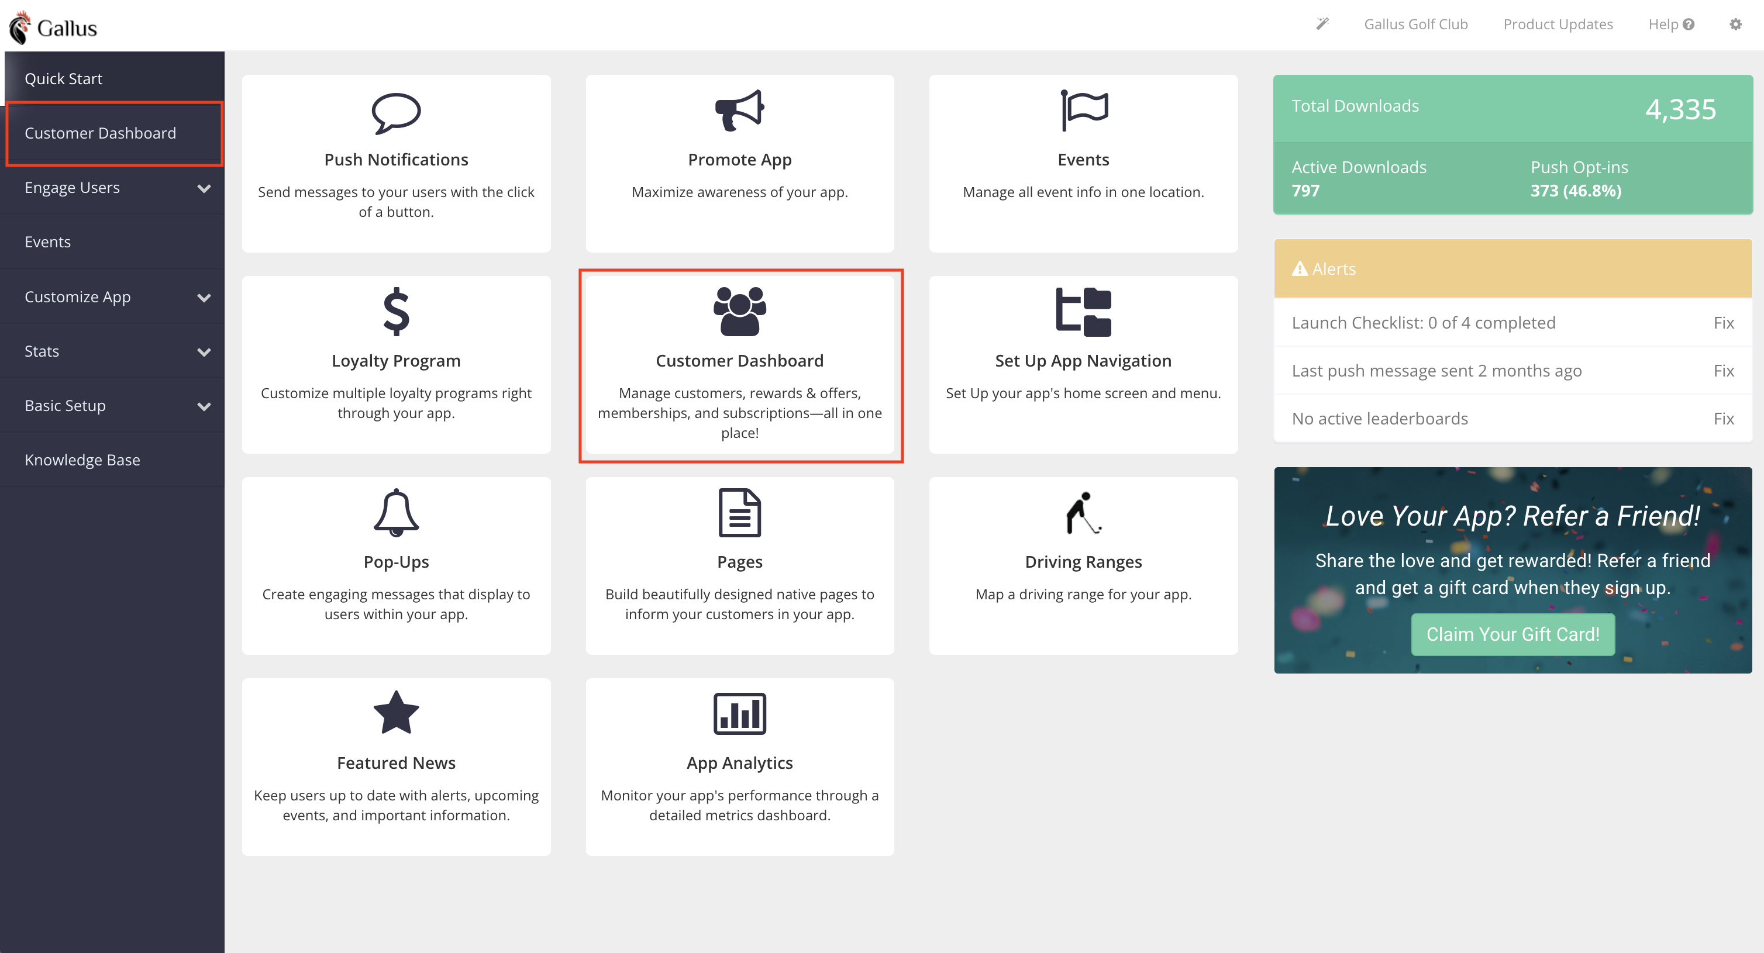1764x953 pixels.
Task: Click 'Launch Checklist: 0 of 4 completed' text
Action: 1424,323
